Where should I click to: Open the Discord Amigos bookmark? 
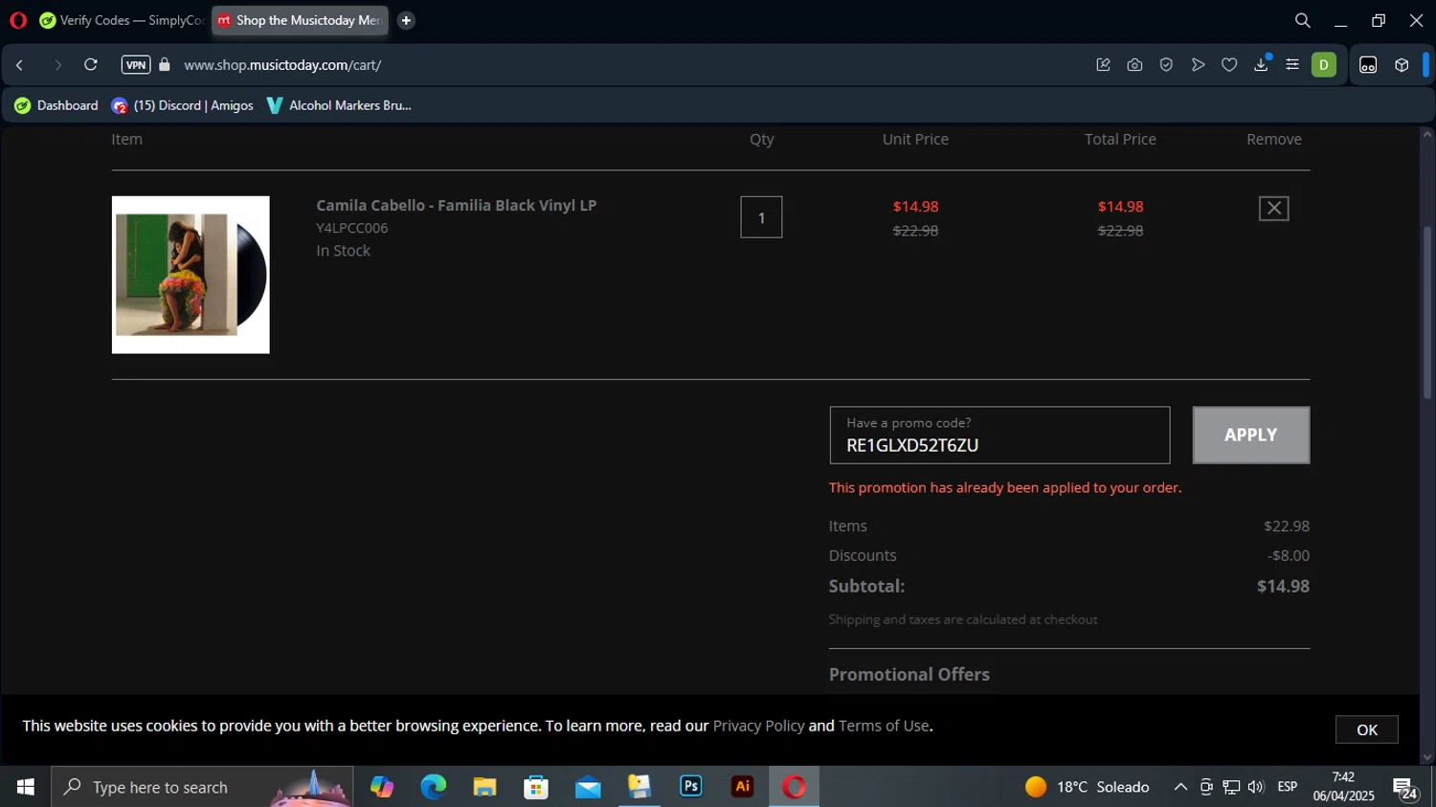(182, 105)
